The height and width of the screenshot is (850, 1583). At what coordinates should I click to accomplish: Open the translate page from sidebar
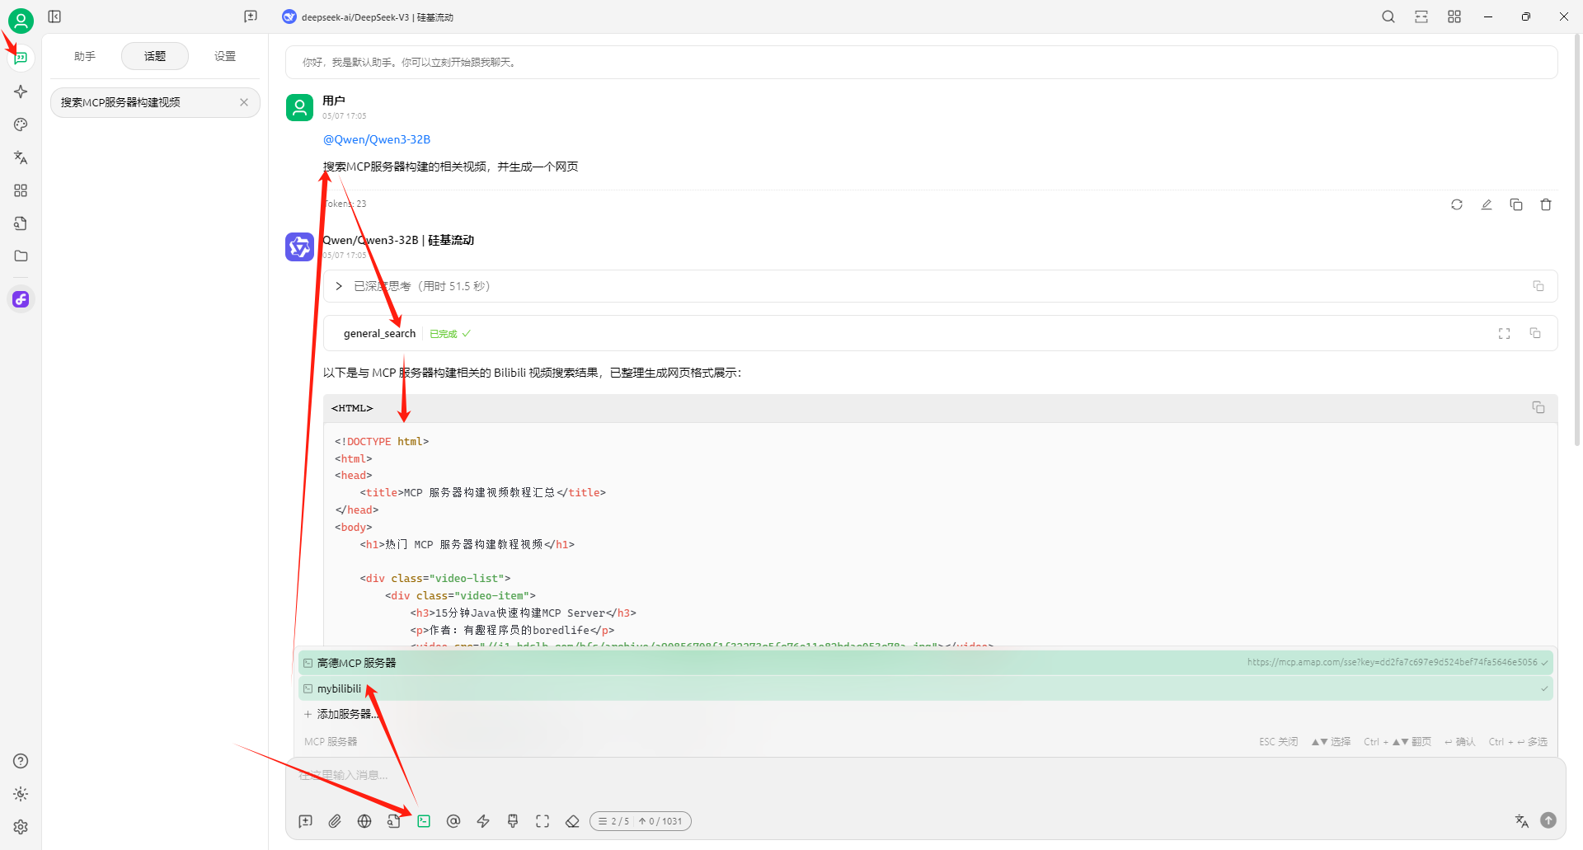coord(21,157)
